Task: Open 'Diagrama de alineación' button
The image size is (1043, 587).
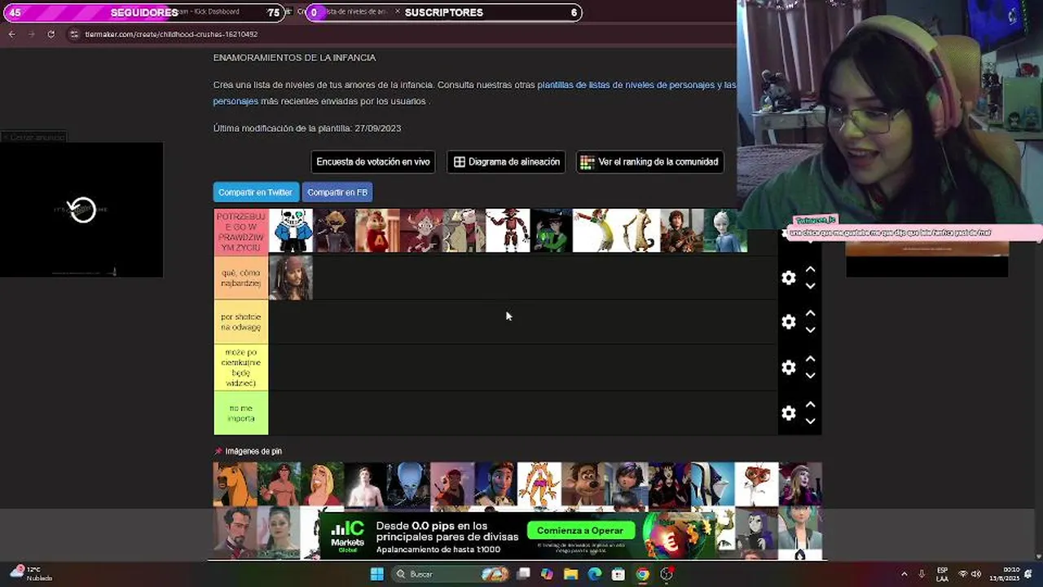Action: point(507,161)
